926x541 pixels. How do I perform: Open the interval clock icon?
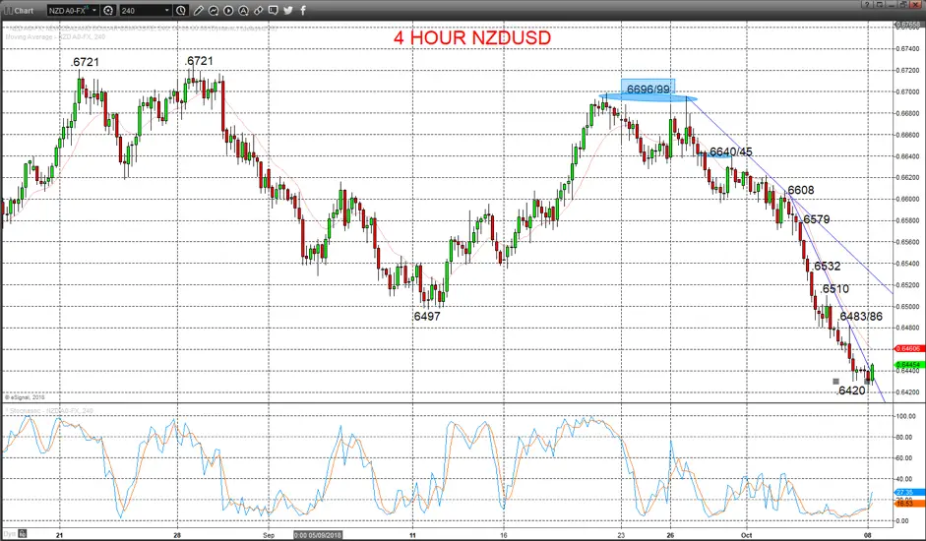pos(181,11)
